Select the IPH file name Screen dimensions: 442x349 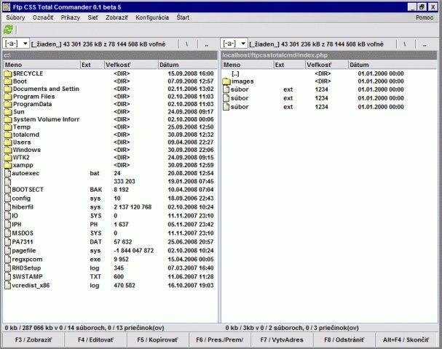(17, 225)
